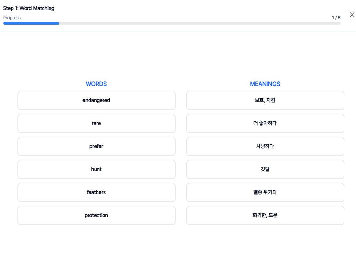
Task: Close the word matching exercise with X
Action: 352,15
